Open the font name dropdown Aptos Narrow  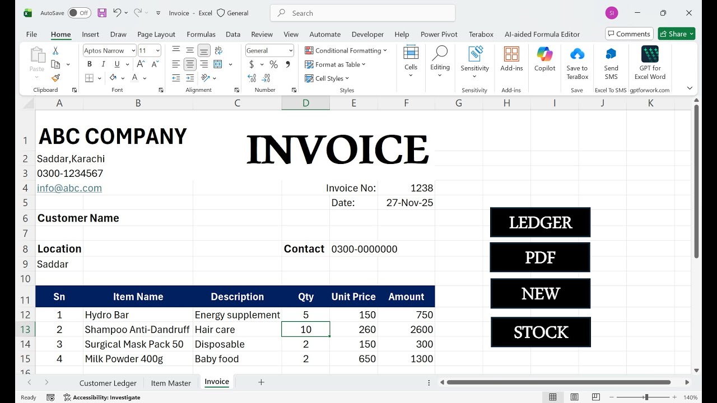pos(133,50)
